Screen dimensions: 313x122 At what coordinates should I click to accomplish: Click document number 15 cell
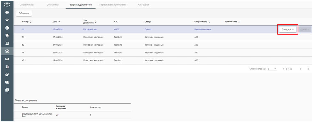coord(23,29)
